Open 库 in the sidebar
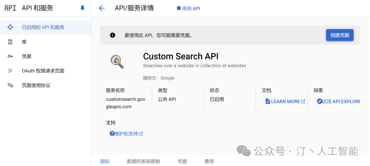 46,42
